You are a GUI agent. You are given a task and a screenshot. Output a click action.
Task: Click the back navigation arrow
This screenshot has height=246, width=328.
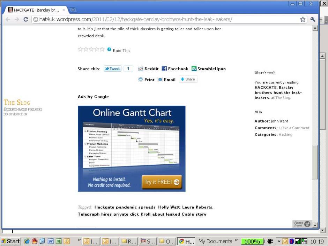tap(8, 20)
